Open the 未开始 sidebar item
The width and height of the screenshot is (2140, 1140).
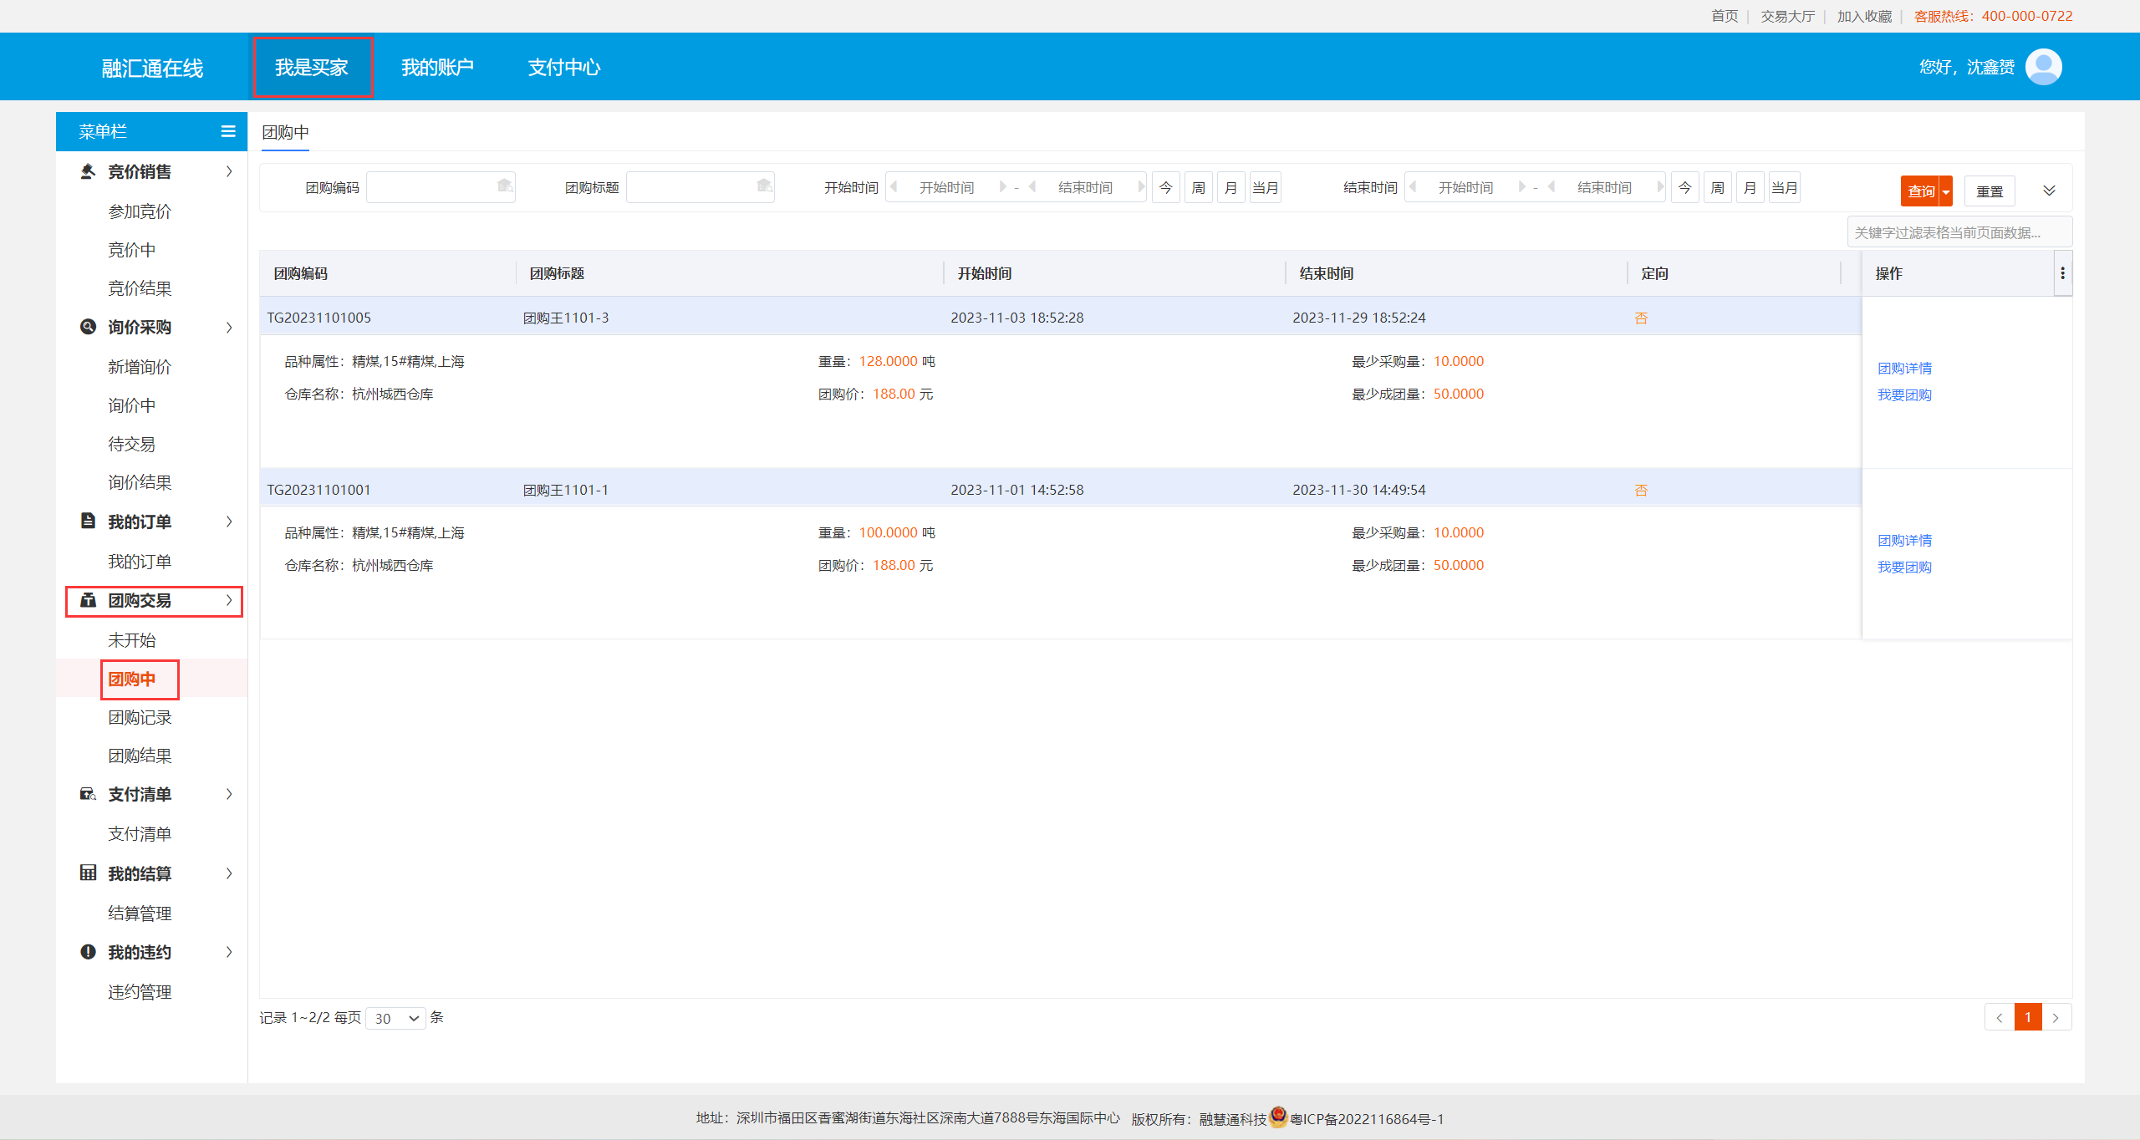(131, 640)
